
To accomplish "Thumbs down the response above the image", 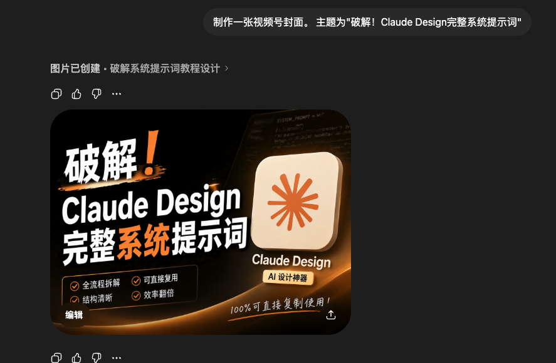I will tap(97, 94).
